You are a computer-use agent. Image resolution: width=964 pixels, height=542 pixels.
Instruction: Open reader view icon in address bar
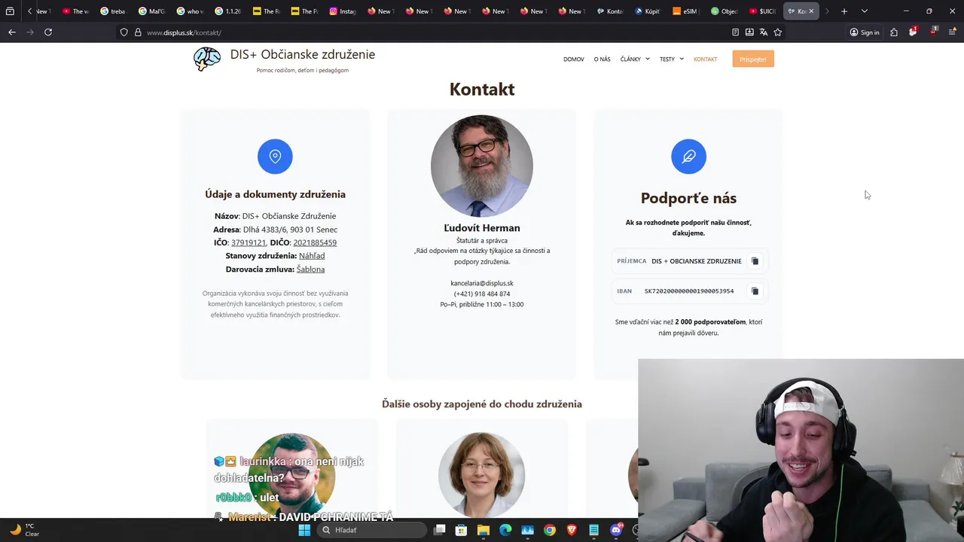pyautogui.click(x=736, y=32)
